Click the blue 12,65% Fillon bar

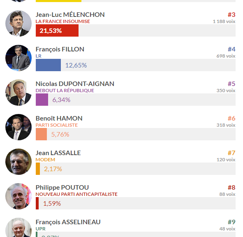click(48, 65)
